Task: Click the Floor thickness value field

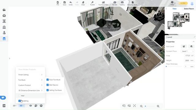Action: (189, 67)
